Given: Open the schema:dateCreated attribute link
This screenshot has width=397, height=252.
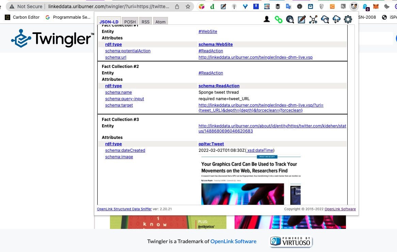Looking at the screenshot, I should (125, 150).
